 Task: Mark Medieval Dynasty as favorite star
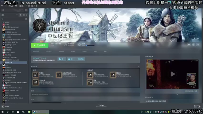[x=198, y=45]
